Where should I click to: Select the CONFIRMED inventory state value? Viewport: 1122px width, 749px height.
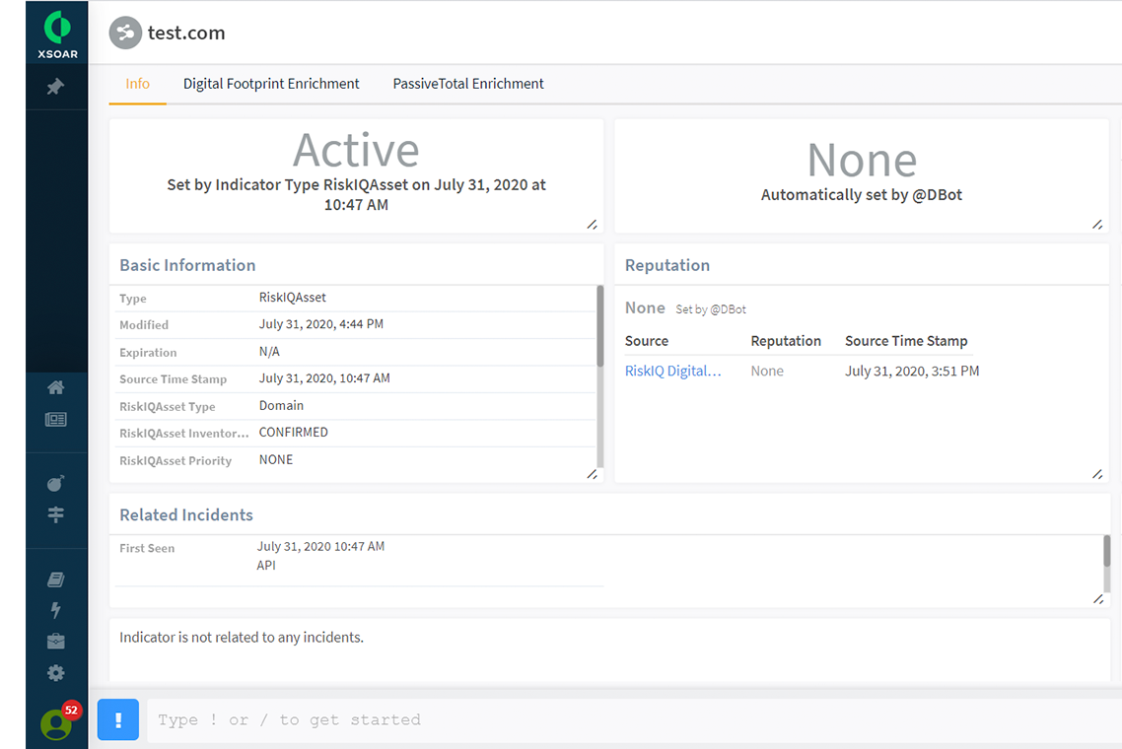tap(294, 432)
